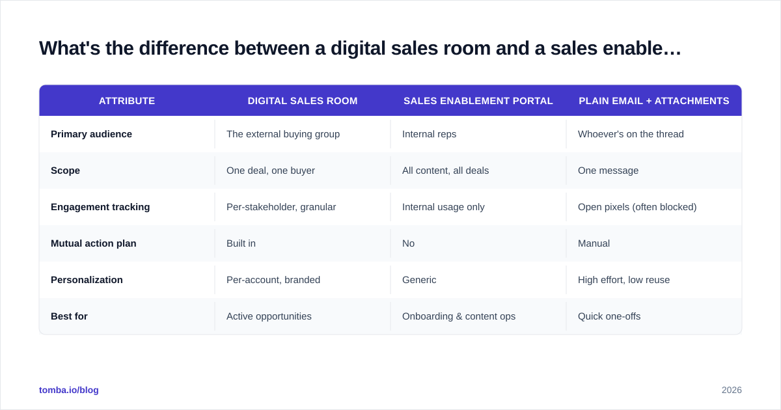Select the Scope row label
This screenshot has height=410, width=781.
pyautogui.click(x=65, y=171)
